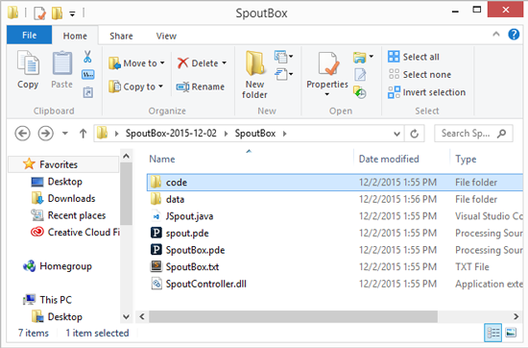Image resolution: width=528 pixels, height=348 pixels.
Task: Collapse the ribbon with the chevron
Action: (x=496, y=34)
